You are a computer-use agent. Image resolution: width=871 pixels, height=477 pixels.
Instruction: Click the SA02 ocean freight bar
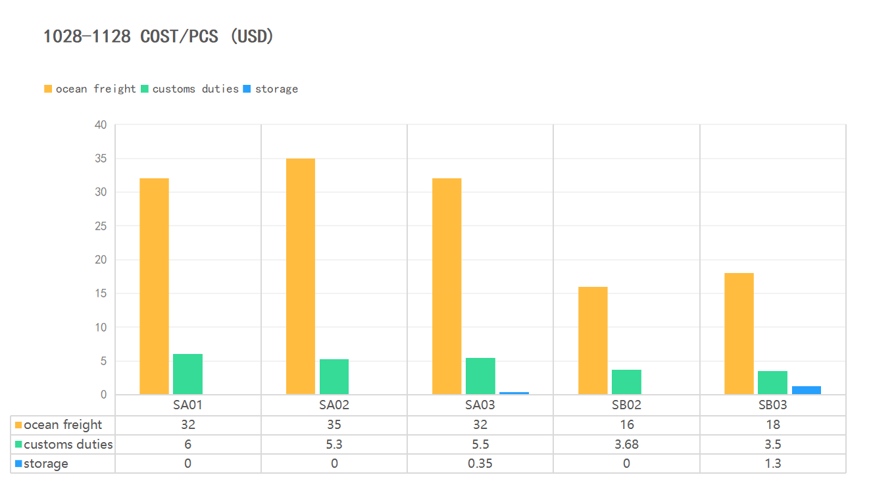coord(301,276)
